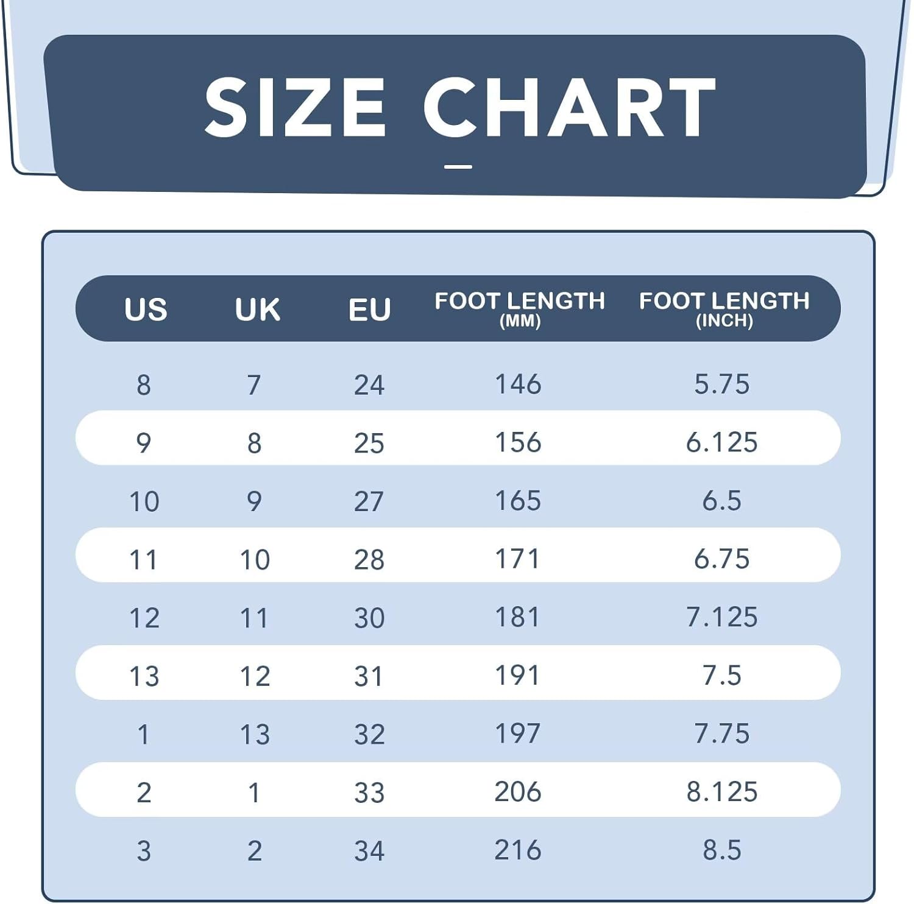The width and height of the screenshot is (914, 904).
Task: Click the 5.75 inch foot length value
Action: pos(722,384)
